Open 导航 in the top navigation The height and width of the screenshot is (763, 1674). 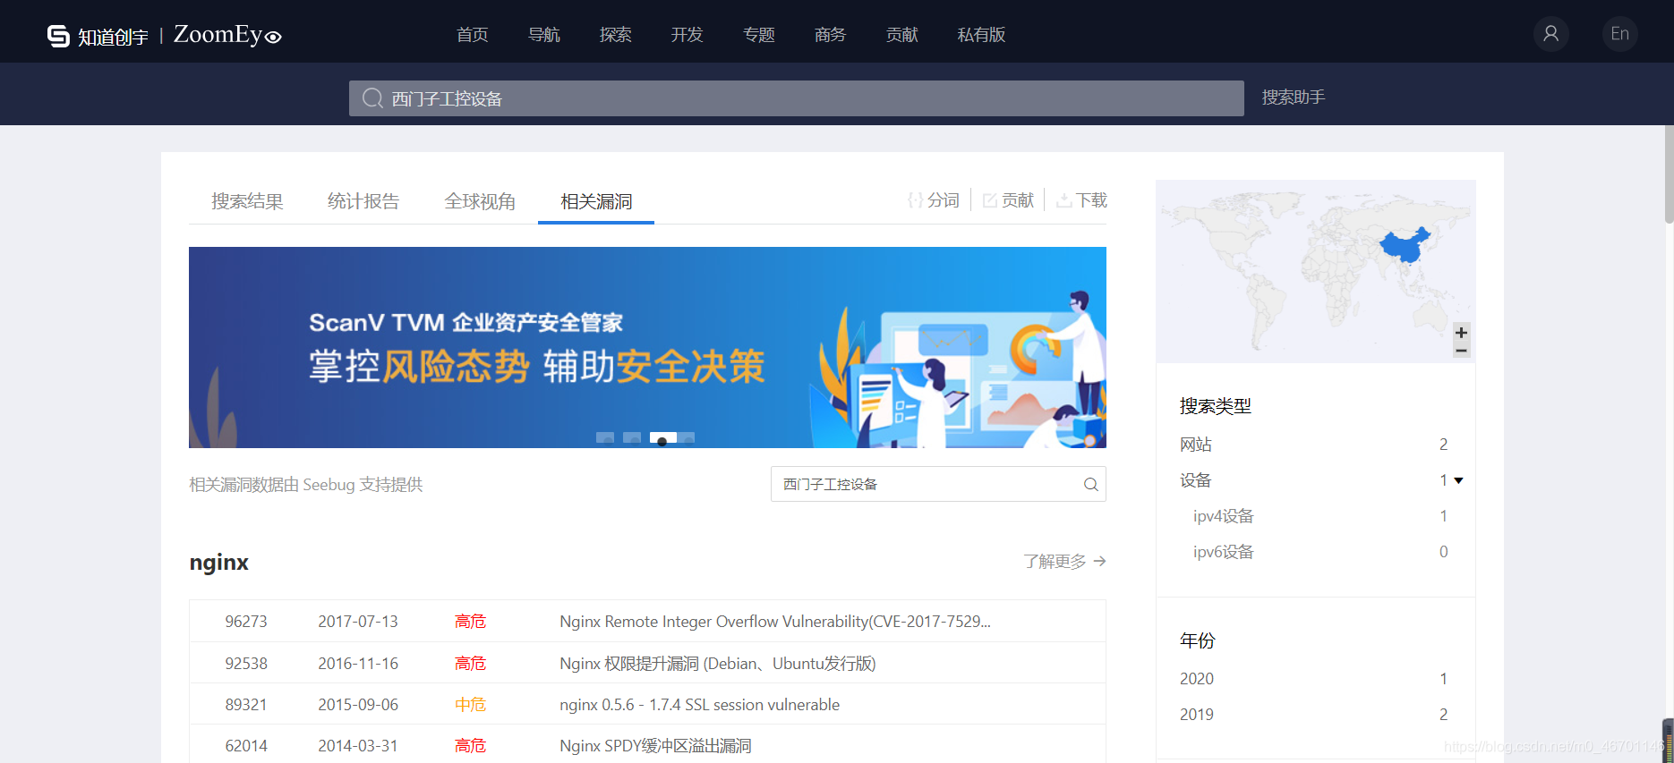coord(544,35)
